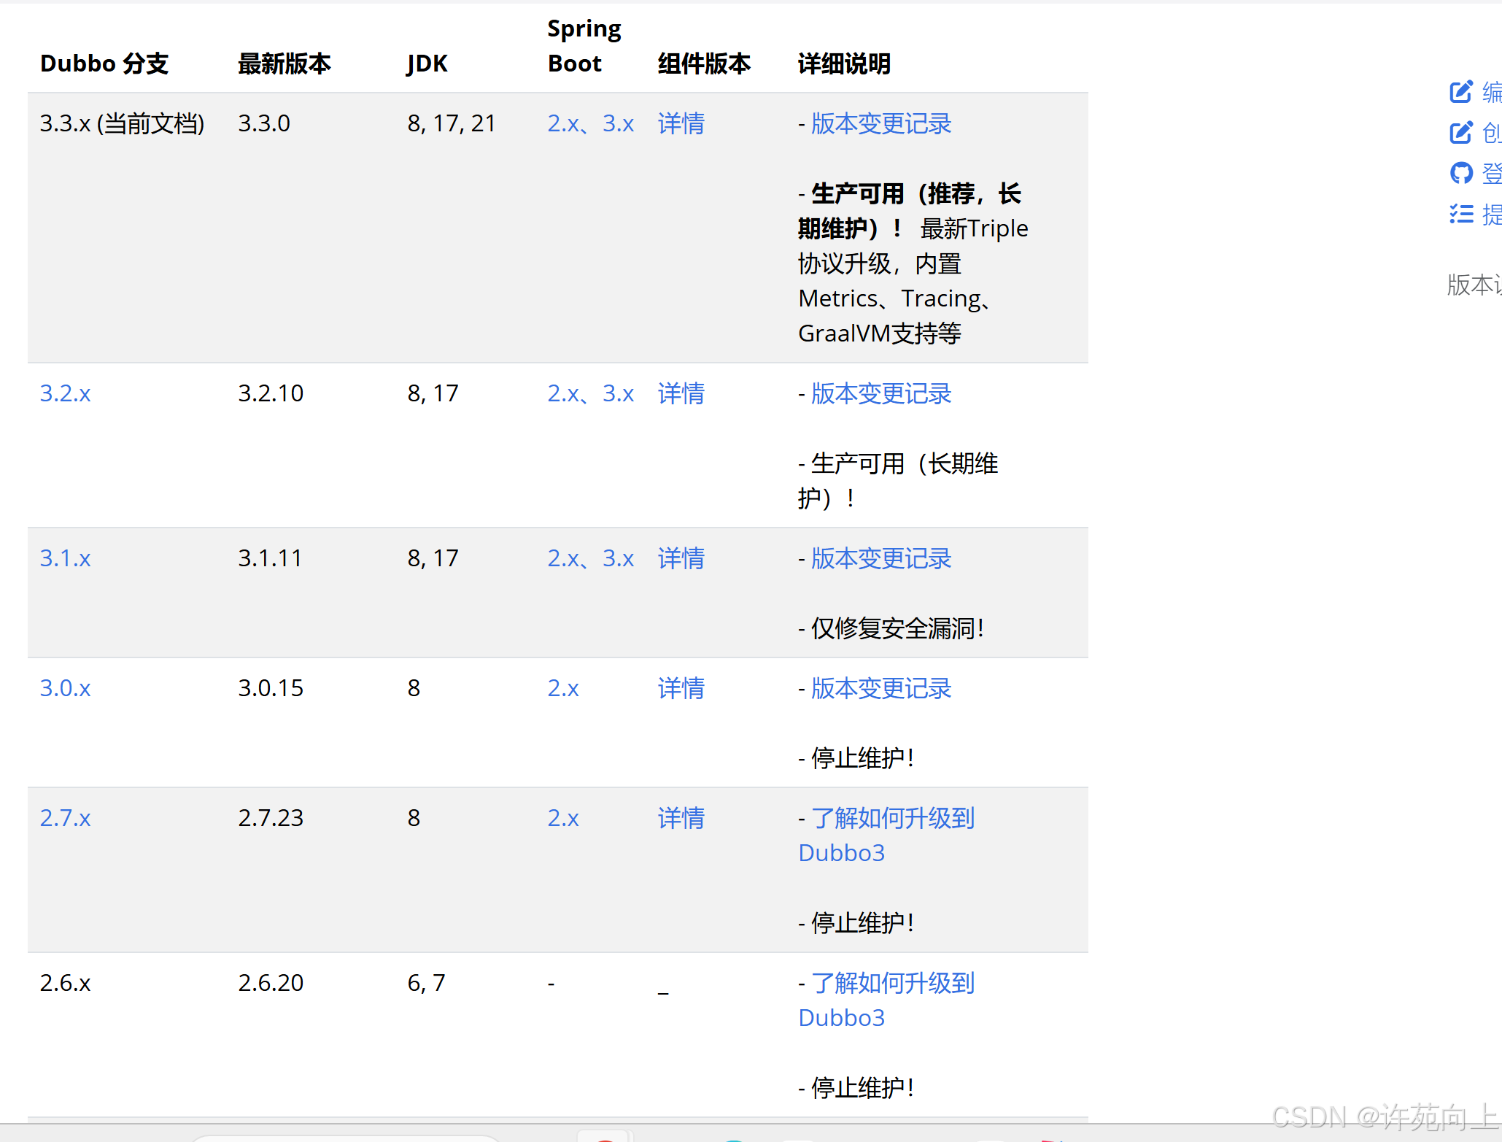Select JDK cell 8, 17, 21

point(452,123)
